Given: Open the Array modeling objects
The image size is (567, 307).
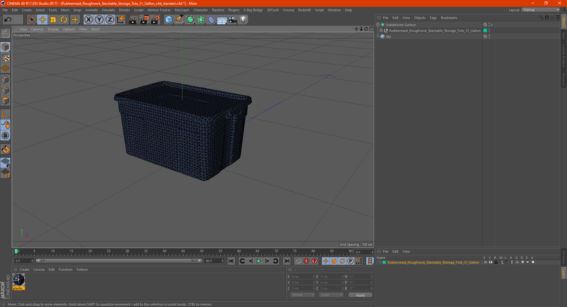Looking at the screenshot, I should coord(201,20).
